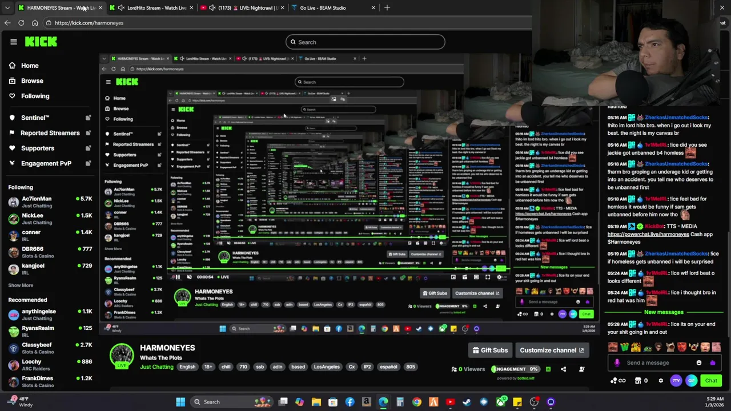Click Gift Subs button

tap(490, 350)
